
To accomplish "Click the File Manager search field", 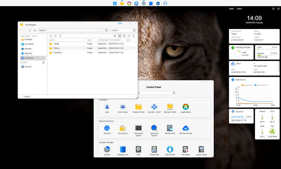I will pos(121,31).
